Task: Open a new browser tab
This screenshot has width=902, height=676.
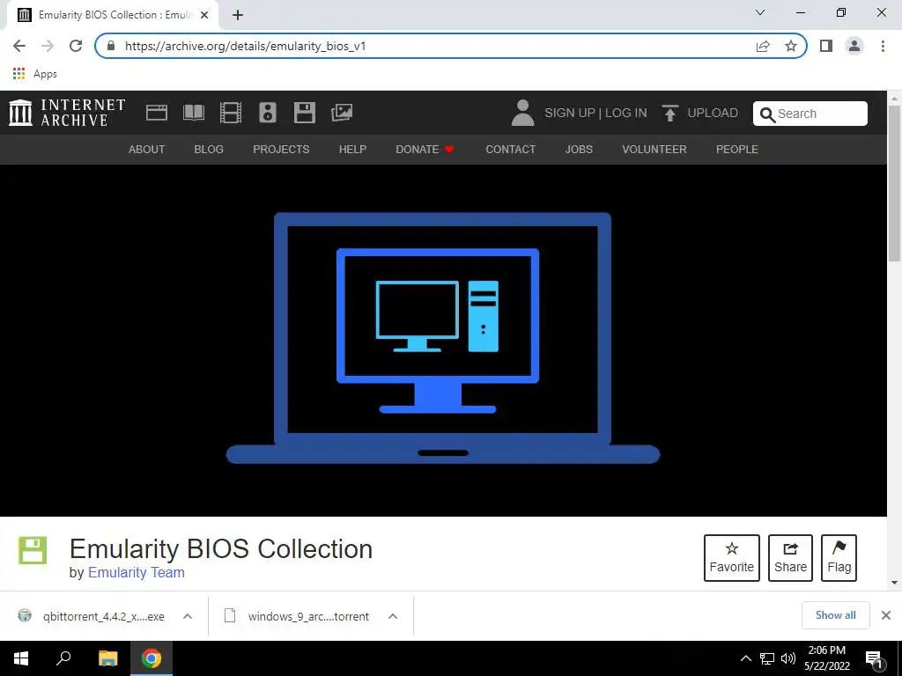Action: point(238,15)
